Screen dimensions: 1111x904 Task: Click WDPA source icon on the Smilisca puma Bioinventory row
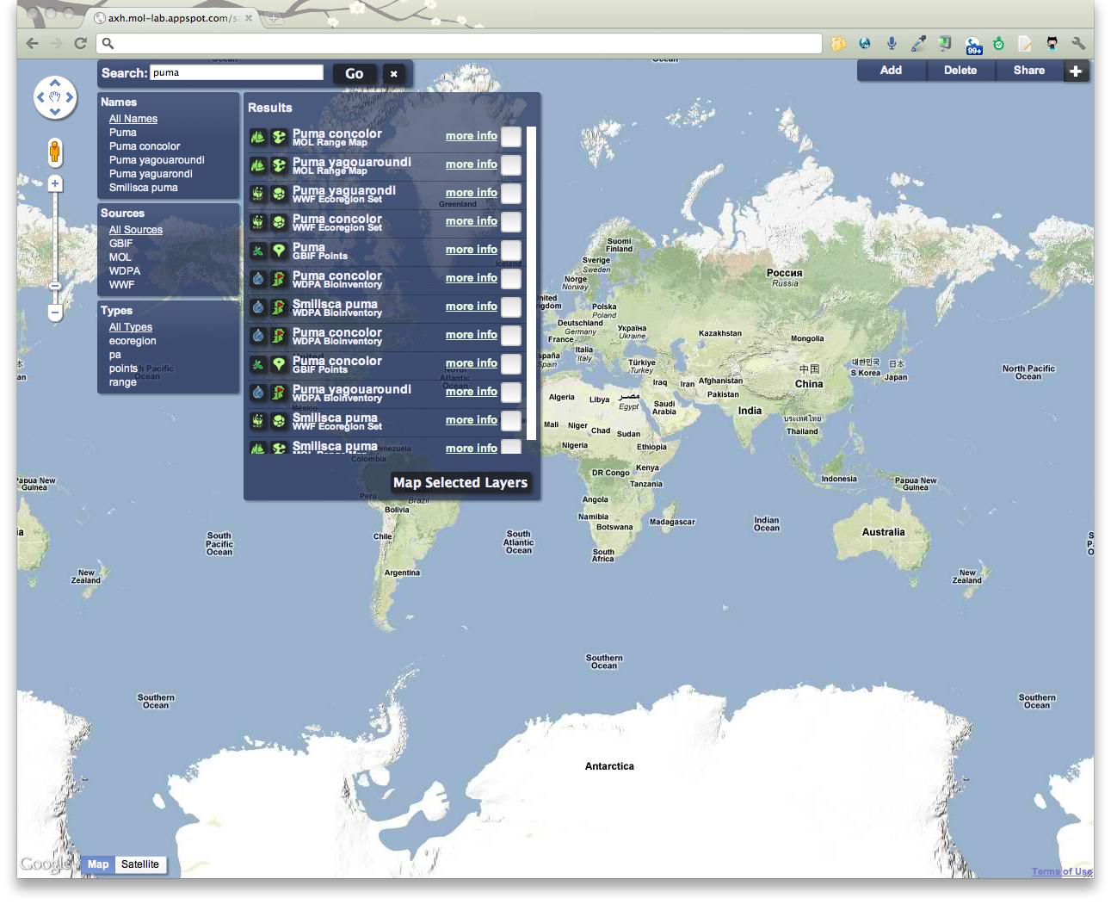(257, 307)
